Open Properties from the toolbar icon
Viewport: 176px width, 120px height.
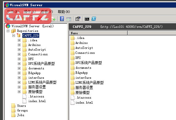pyautogui.click(x=78, y=19)
